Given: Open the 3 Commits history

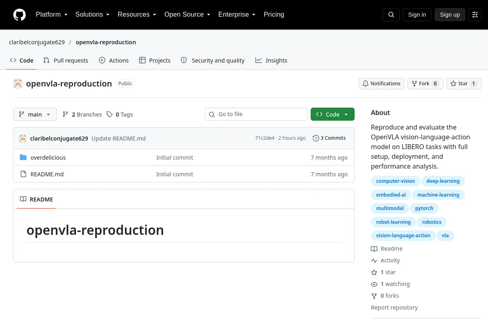Looking at the screenshot, I should [329, 138].
